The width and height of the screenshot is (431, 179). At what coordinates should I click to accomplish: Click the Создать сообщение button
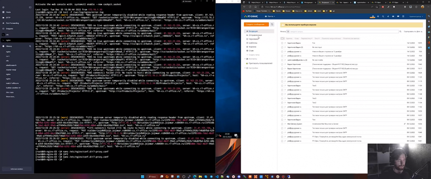click(x=256, y=24)
